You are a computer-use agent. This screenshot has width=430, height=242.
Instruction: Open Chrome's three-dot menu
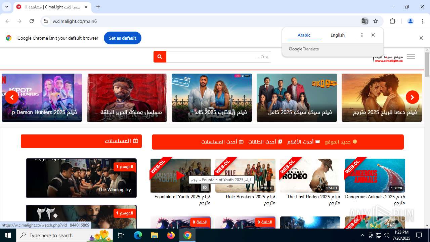(x=423, y=21)
